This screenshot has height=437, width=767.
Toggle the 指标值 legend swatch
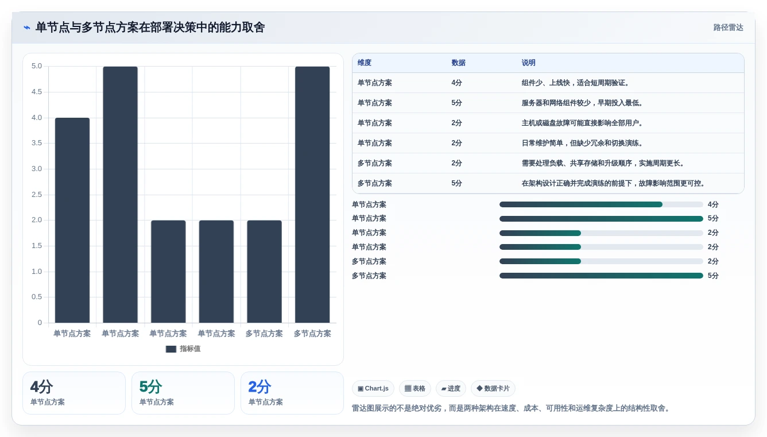click(x=171, y=349)
